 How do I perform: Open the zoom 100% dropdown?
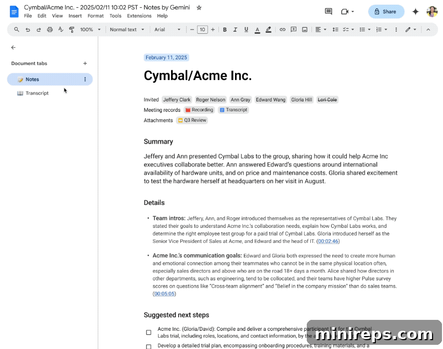[x=90, y=30]
